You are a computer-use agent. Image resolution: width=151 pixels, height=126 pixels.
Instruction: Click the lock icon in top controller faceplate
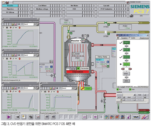click(13, 24)
